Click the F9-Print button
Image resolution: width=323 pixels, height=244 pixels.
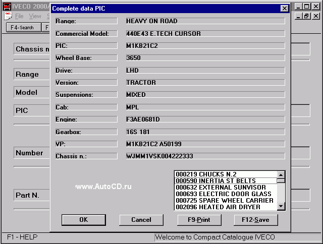coord(199,220)
